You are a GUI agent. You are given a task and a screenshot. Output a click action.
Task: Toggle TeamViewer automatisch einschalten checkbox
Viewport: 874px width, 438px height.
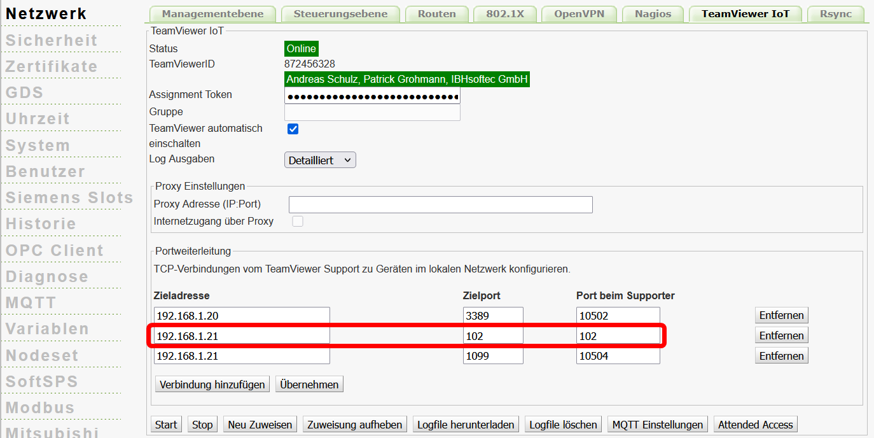coord(293,129)
